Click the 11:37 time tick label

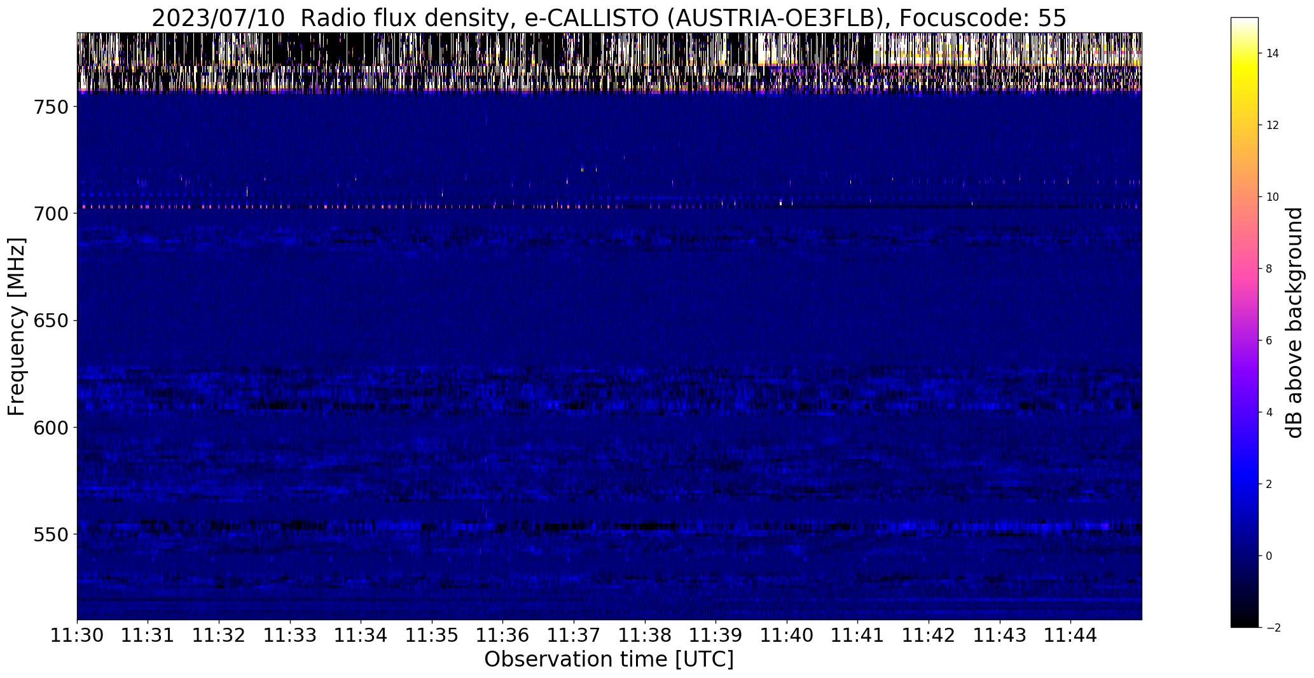pyautogui.click(x=574, y=635)
